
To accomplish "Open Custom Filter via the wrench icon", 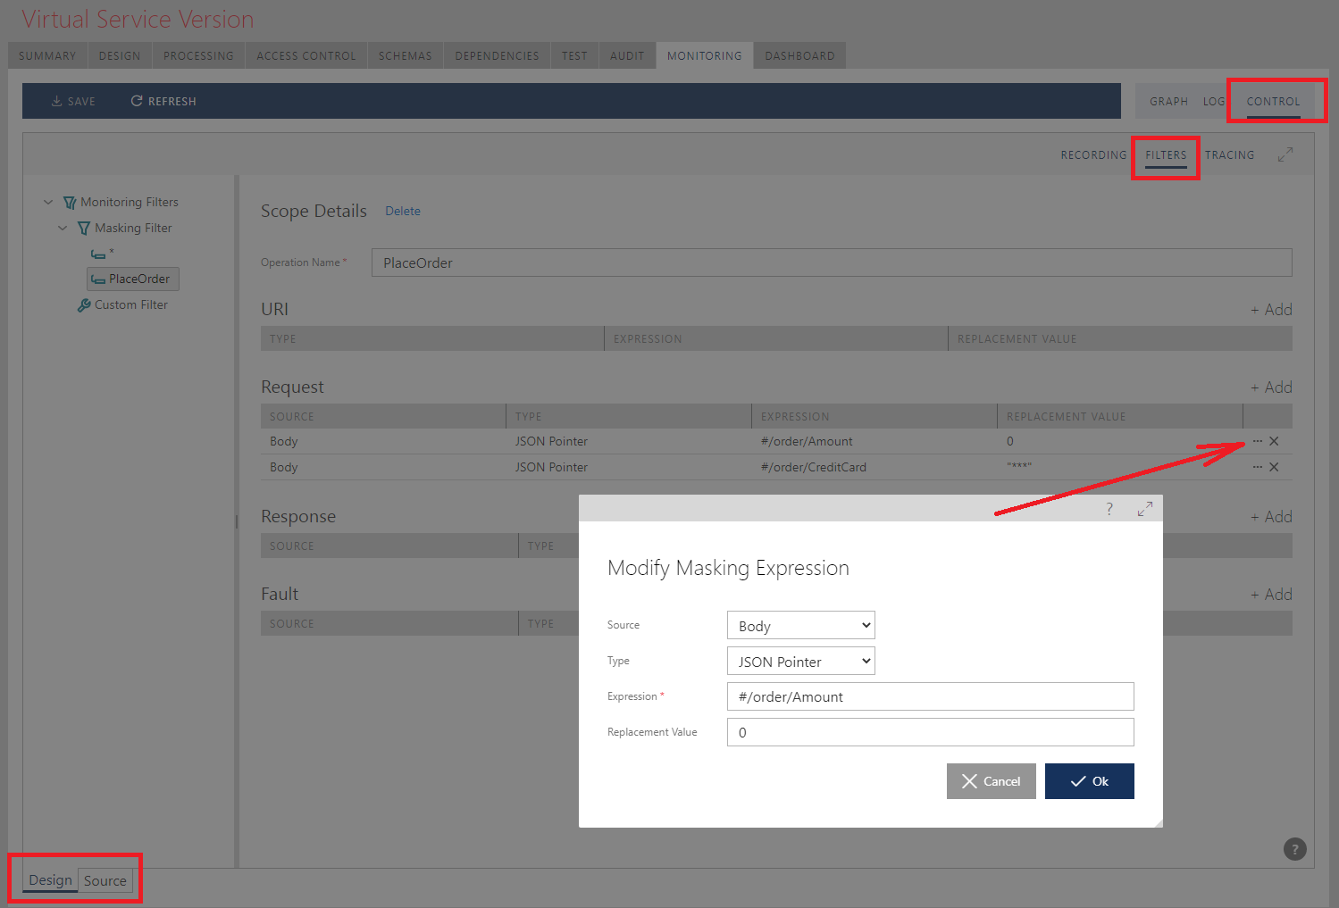I will (x=83, y=304).
